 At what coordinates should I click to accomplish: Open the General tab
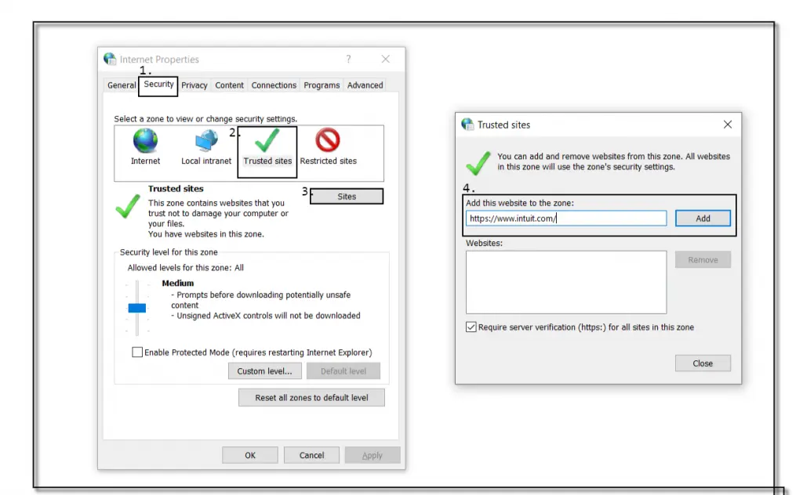122,85
